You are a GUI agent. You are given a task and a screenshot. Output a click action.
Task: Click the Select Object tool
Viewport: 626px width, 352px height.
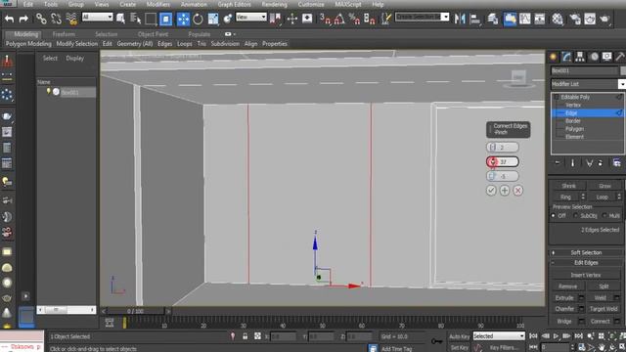[x=120, y=19]
